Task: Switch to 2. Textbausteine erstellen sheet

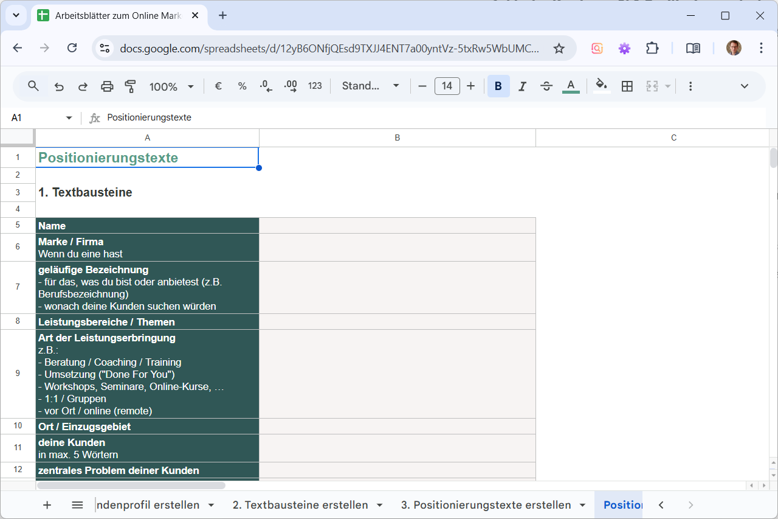Action: click(x=300, y=505)
